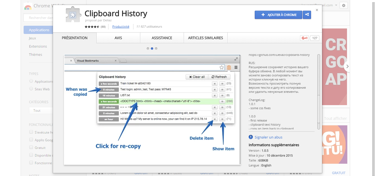The height and width of the screenshot is (176, 375).
Task: Switch to the AVIS tab
Action: point(118,38)
